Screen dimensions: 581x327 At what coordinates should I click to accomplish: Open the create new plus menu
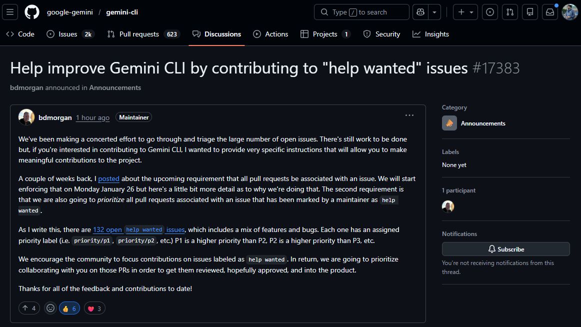point(465,12)
